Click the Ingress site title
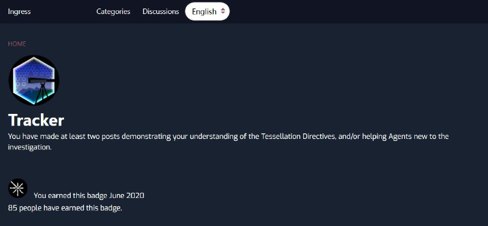The image size is (488, 226). pyautogui.click(x=20, y=12)
